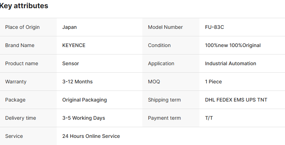This screenshot has height=145, width=285.
Task: Click the Warranty label
Action: pyautogui.click(x=16, y=82)
